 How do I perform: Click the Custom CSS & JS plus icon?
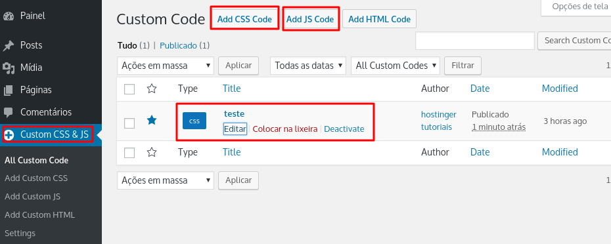[9, 135]
